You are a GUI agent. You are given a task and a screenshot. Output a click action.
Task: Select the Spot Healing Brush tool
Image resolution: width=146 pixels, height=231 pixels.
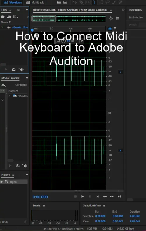coord(120,2)
